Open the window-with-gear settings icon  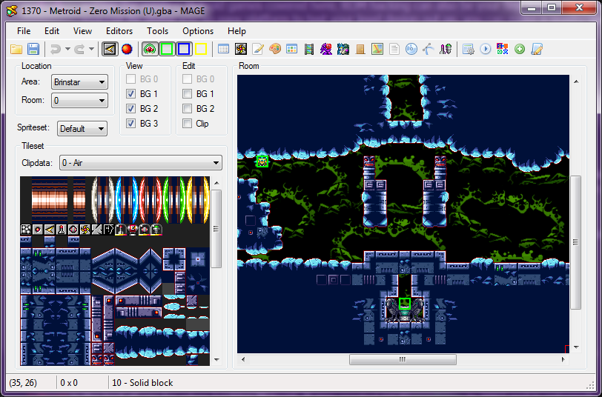pyautogui.click(x=468, y=49)
